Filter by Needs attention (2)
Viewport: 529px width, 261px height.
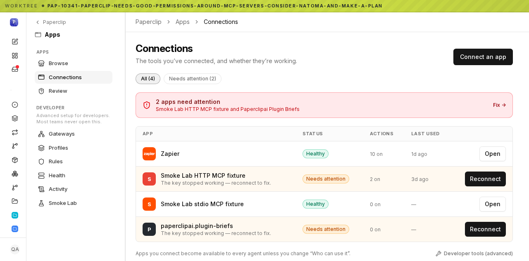(193, 79)
